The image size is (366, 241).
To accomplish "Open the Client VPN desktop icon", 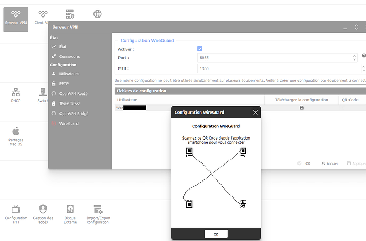I will point(41,18).
